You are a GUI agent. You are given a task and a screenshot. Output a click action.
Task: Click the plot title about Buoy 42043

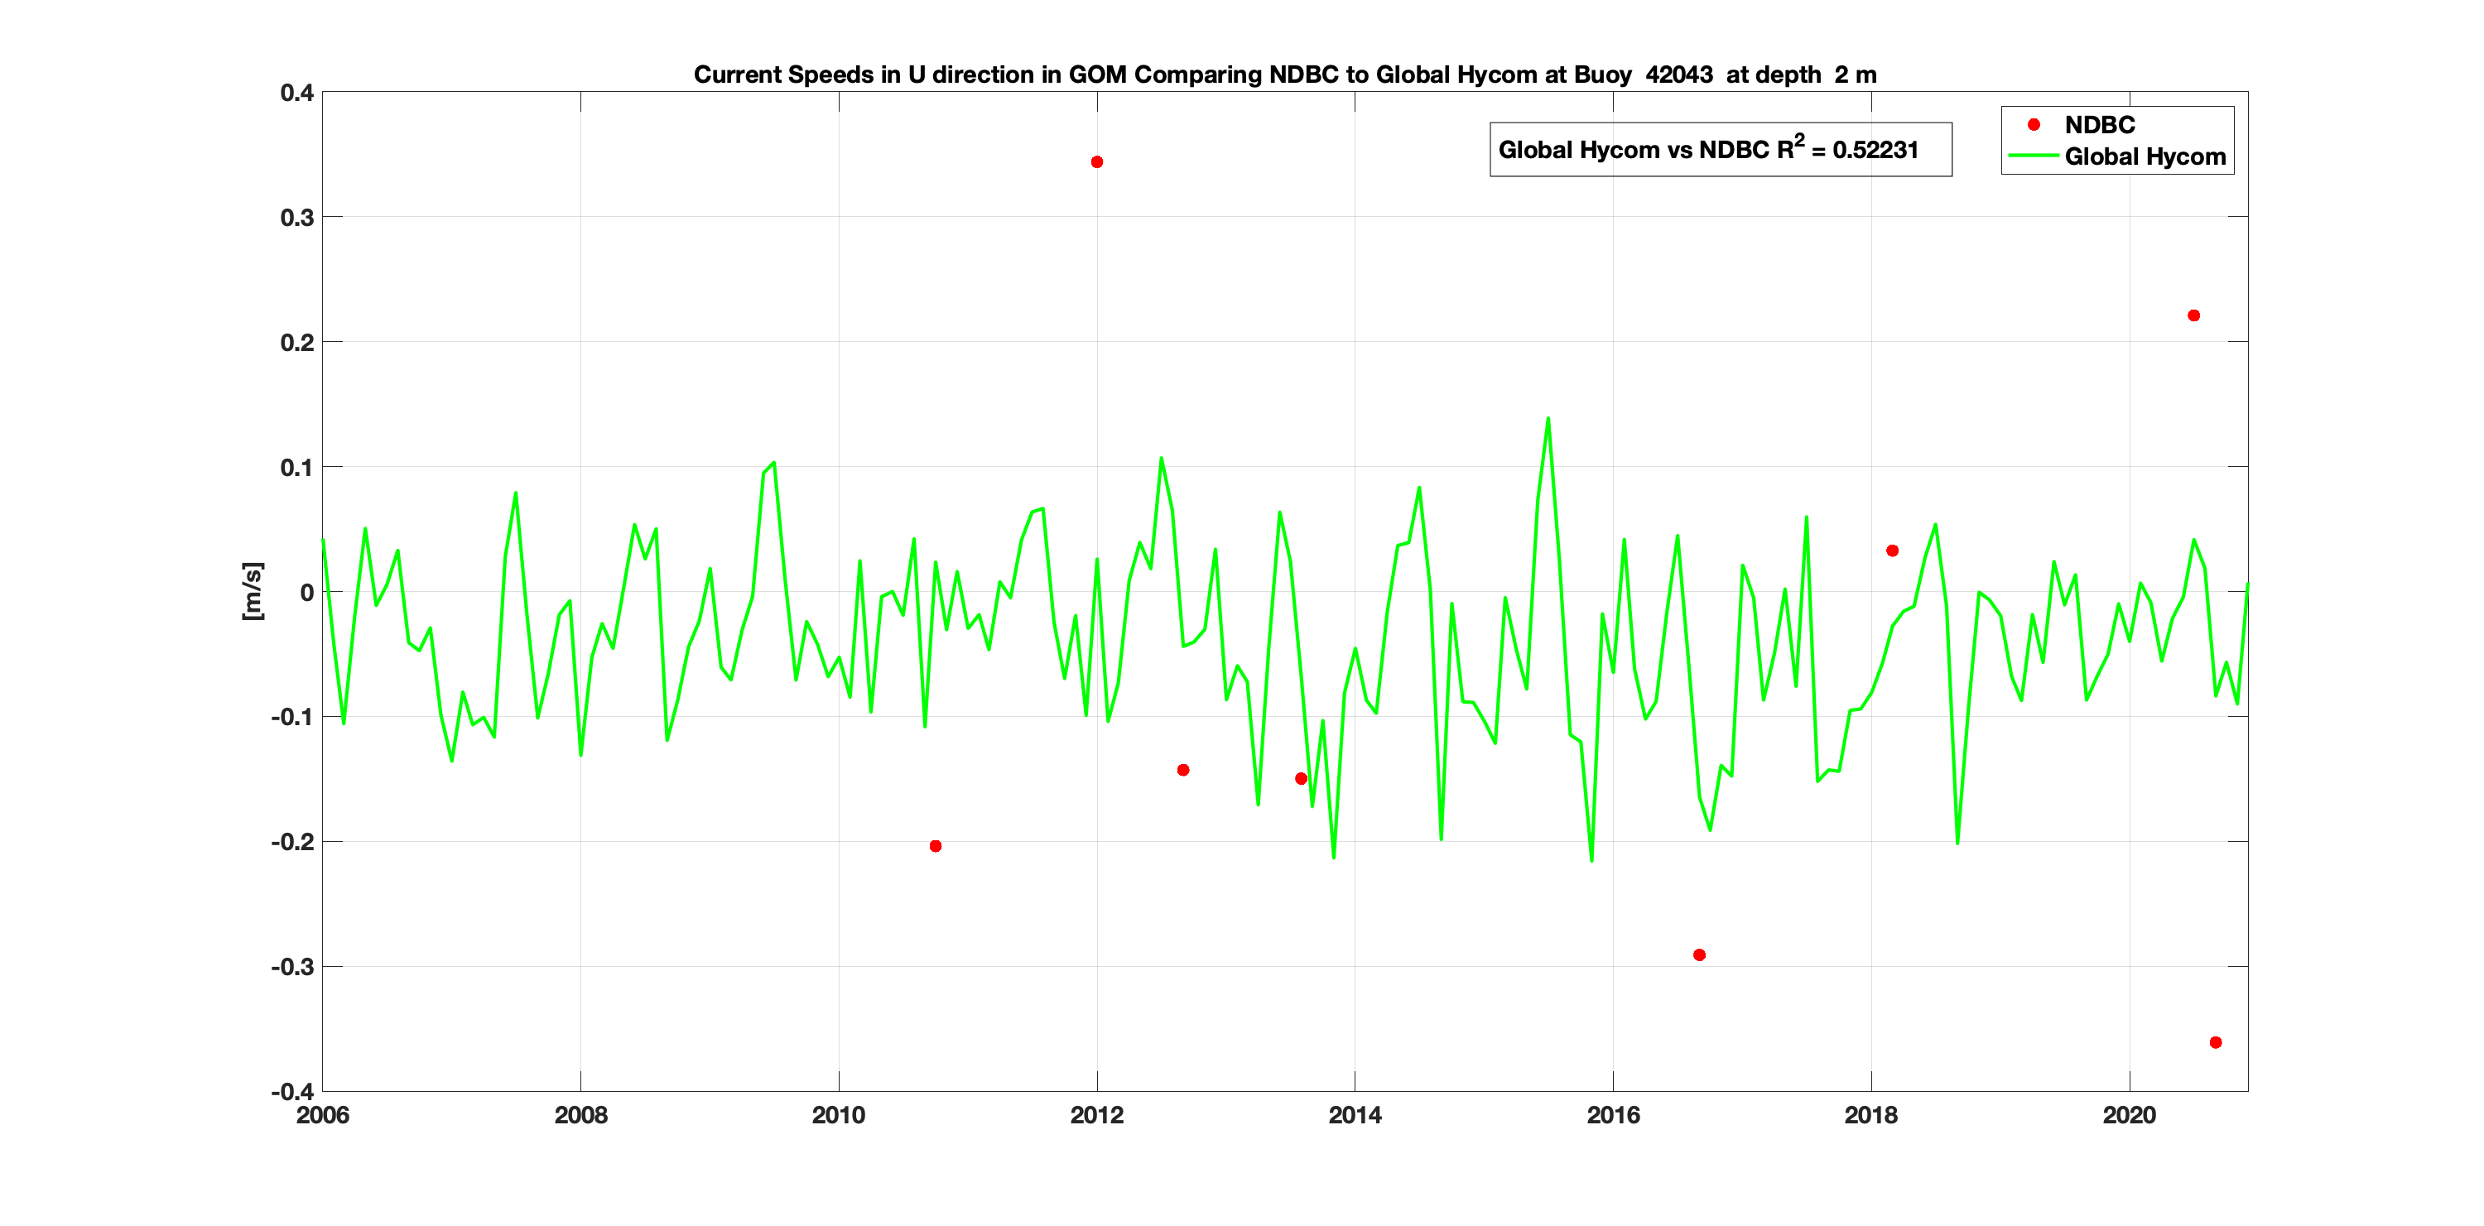click(1284, 75)
